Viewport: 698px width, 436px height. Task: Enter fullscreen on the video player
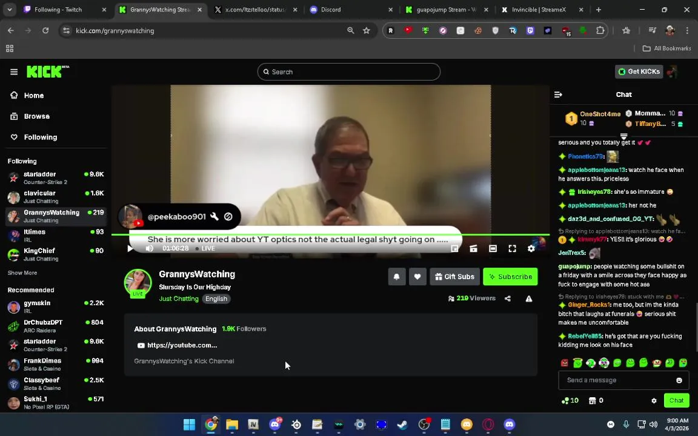(x=513, y=248)
